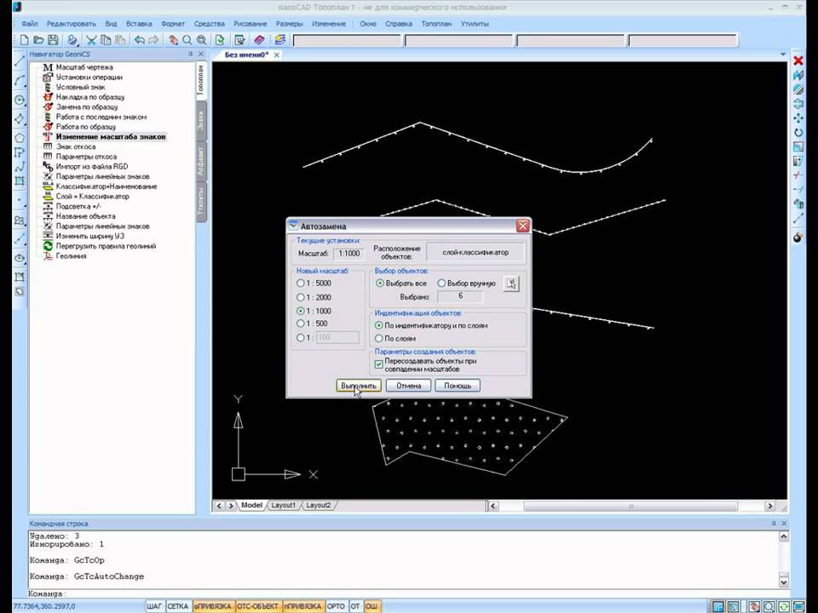Screen dimensions: 818x613
Task: Open the Рисование menu
Action: (251, 24)
